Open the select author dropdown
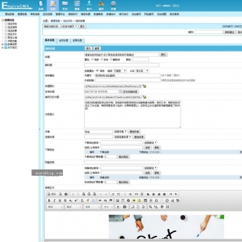The image size is (242, 242). (x=120, y=132)
